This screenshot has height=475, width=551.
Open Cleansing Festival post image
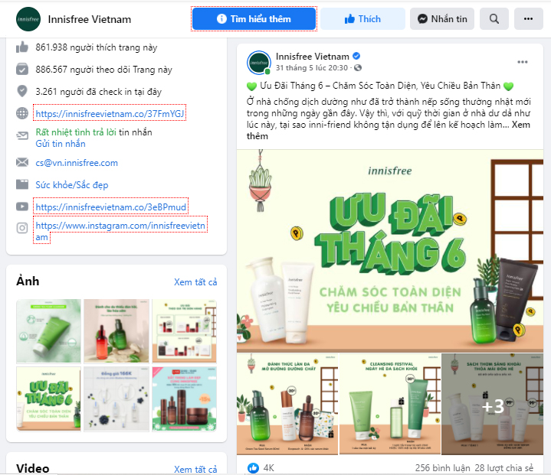point(390,404)
